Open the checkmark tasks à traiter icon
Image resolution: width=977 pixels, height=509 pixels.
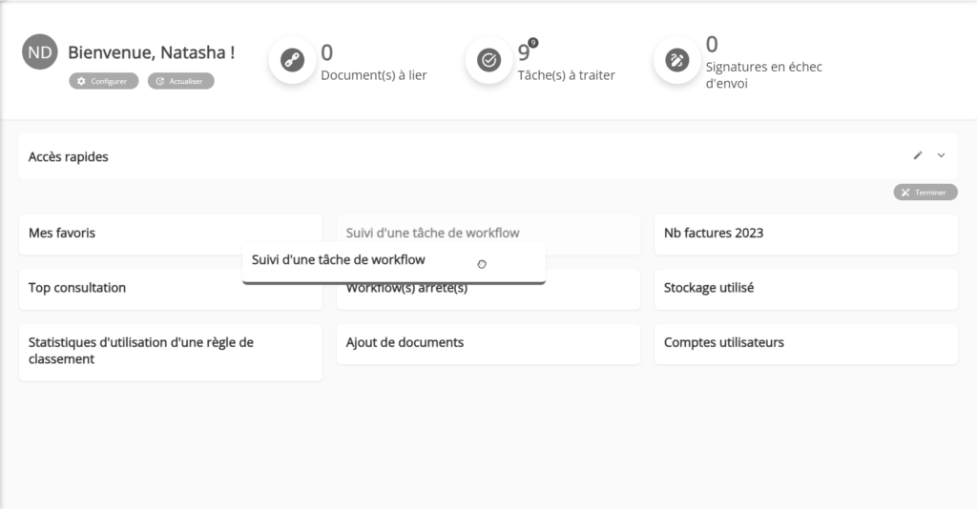click(489, 60)
